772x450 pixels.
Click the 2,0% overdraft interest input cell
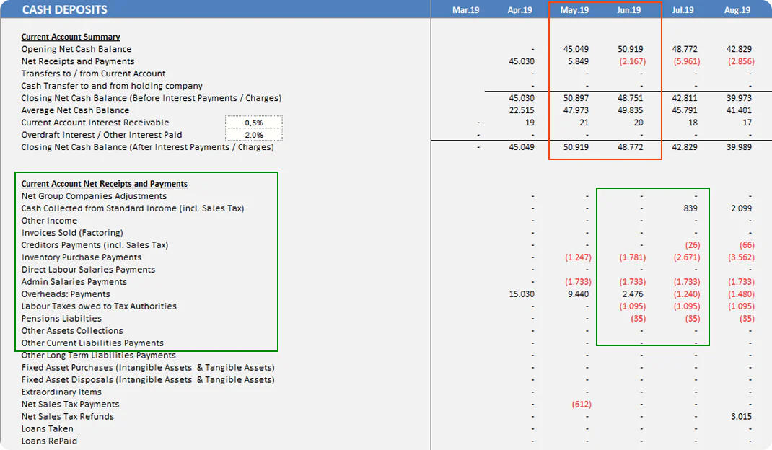(x=254, y=134)
